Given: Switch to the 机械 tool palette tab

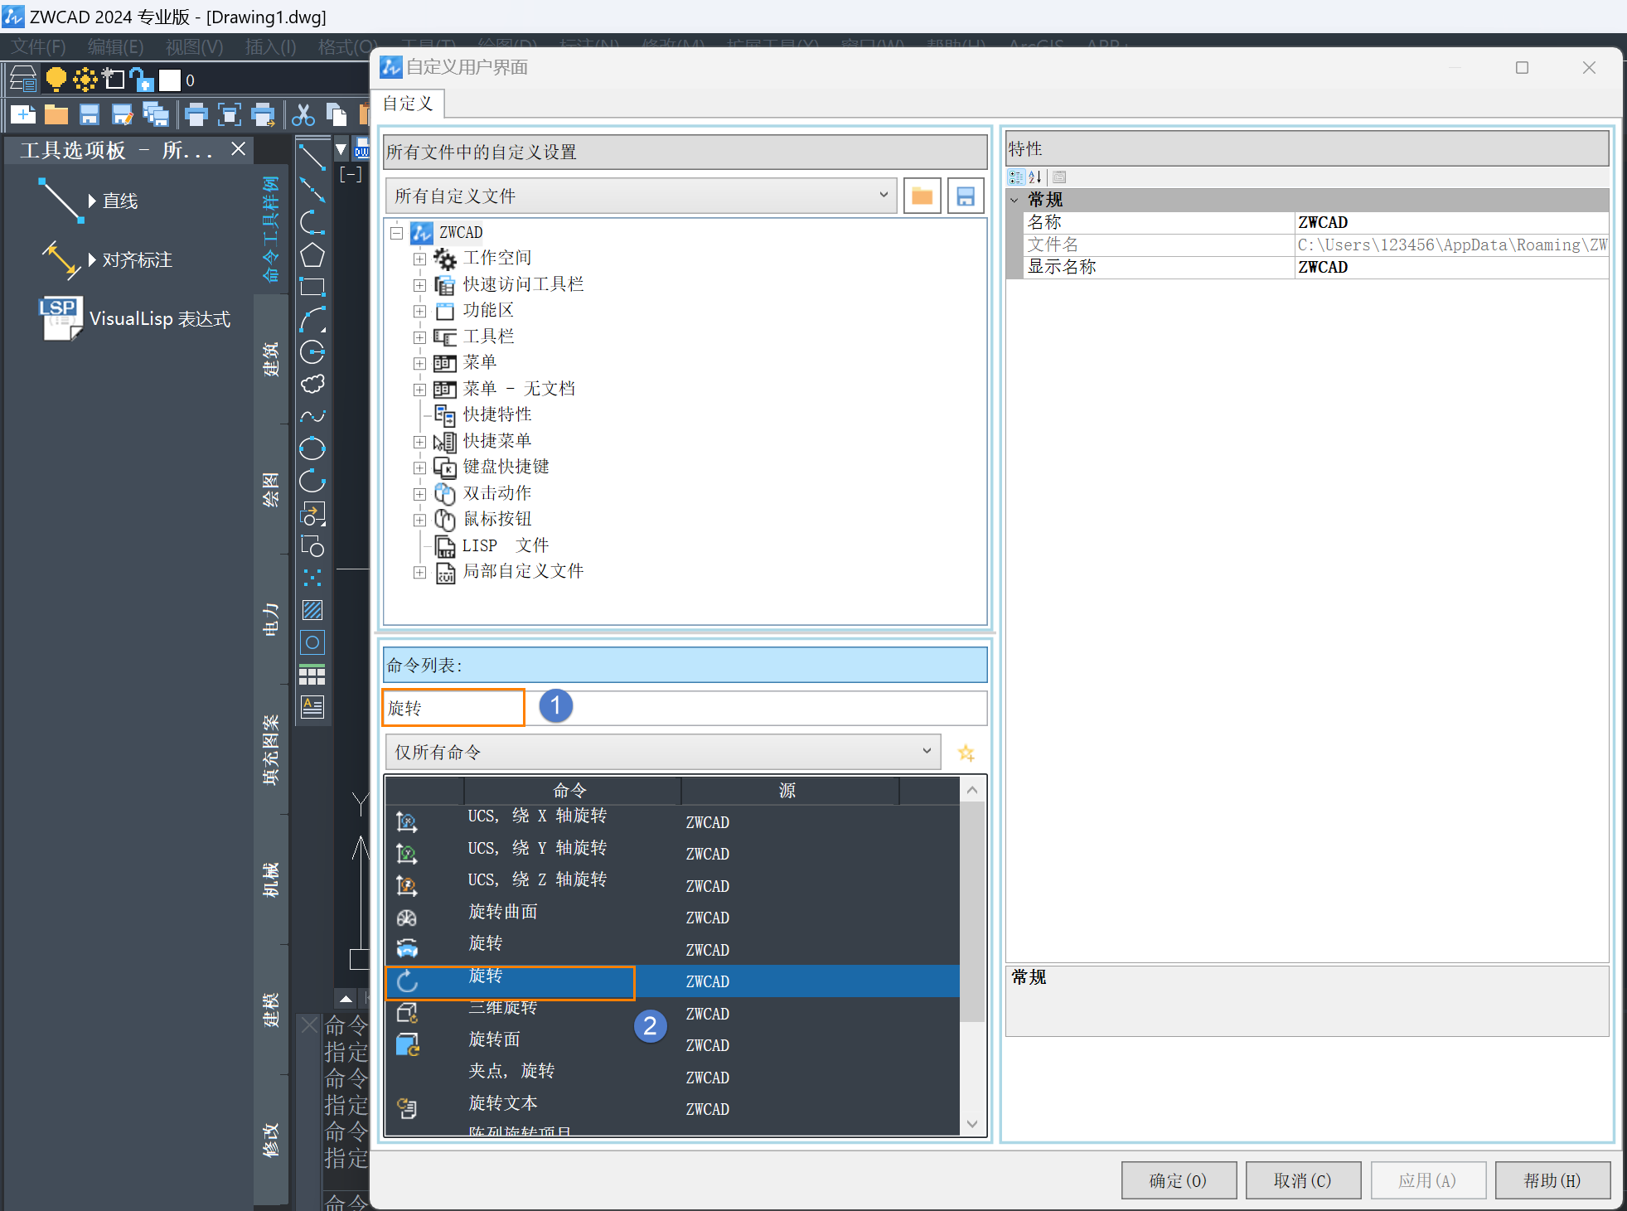Looking at the screenshot, I should (x=271, y=880).
